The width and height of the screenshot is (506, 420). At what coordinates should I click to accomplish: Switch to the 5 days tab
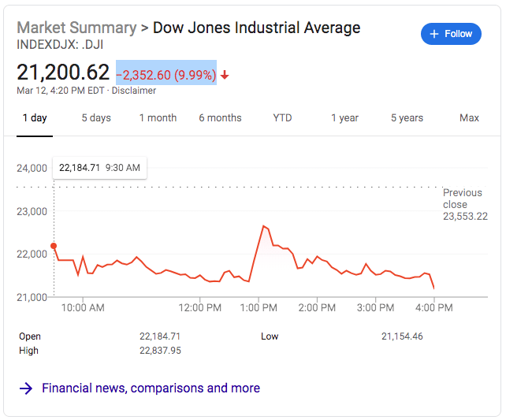click(96, 118)
